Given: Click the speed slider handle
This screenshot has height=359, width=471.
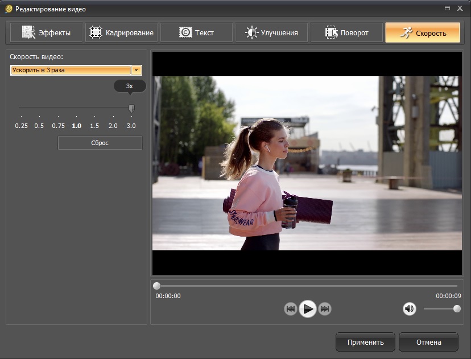Looking at the screenshot, I should [131, 108].
